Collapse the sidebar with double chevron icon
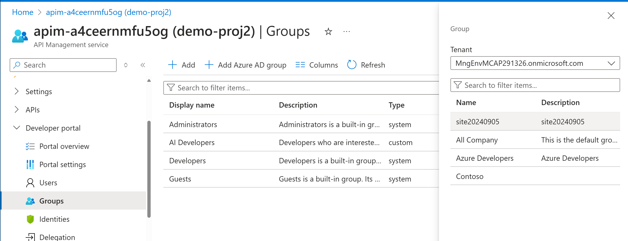The width and height of the screenshot is (628, 241). [143, 65]
